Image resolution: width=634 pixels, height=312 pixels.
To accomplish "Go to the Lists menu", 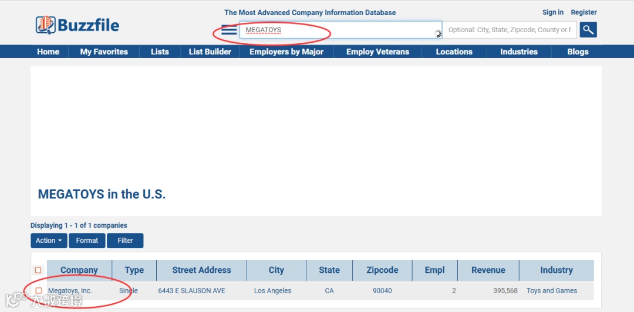I will click(160, 52).
